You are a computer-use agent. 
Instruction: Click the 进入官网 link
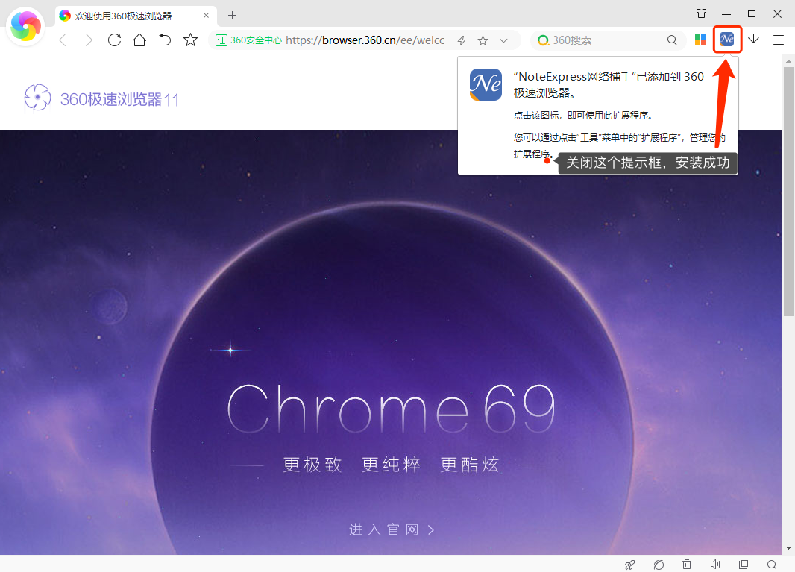[x=392, y=530]
